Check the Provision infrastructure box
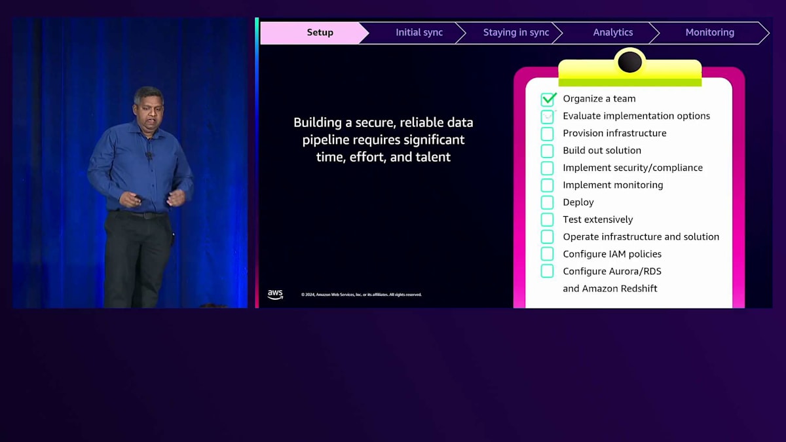This screenshot has height=442, width=786. (x=547, y=134)
